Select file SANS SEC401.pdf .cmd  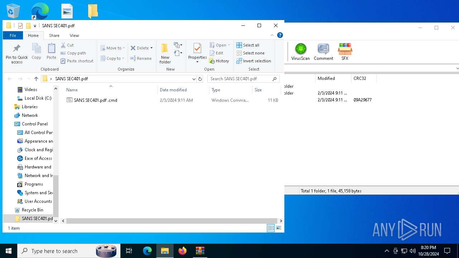point(95,100)
